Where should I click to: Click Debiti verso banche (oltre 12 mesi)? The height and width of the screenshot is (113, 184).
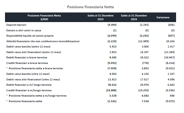pos(28,74)
